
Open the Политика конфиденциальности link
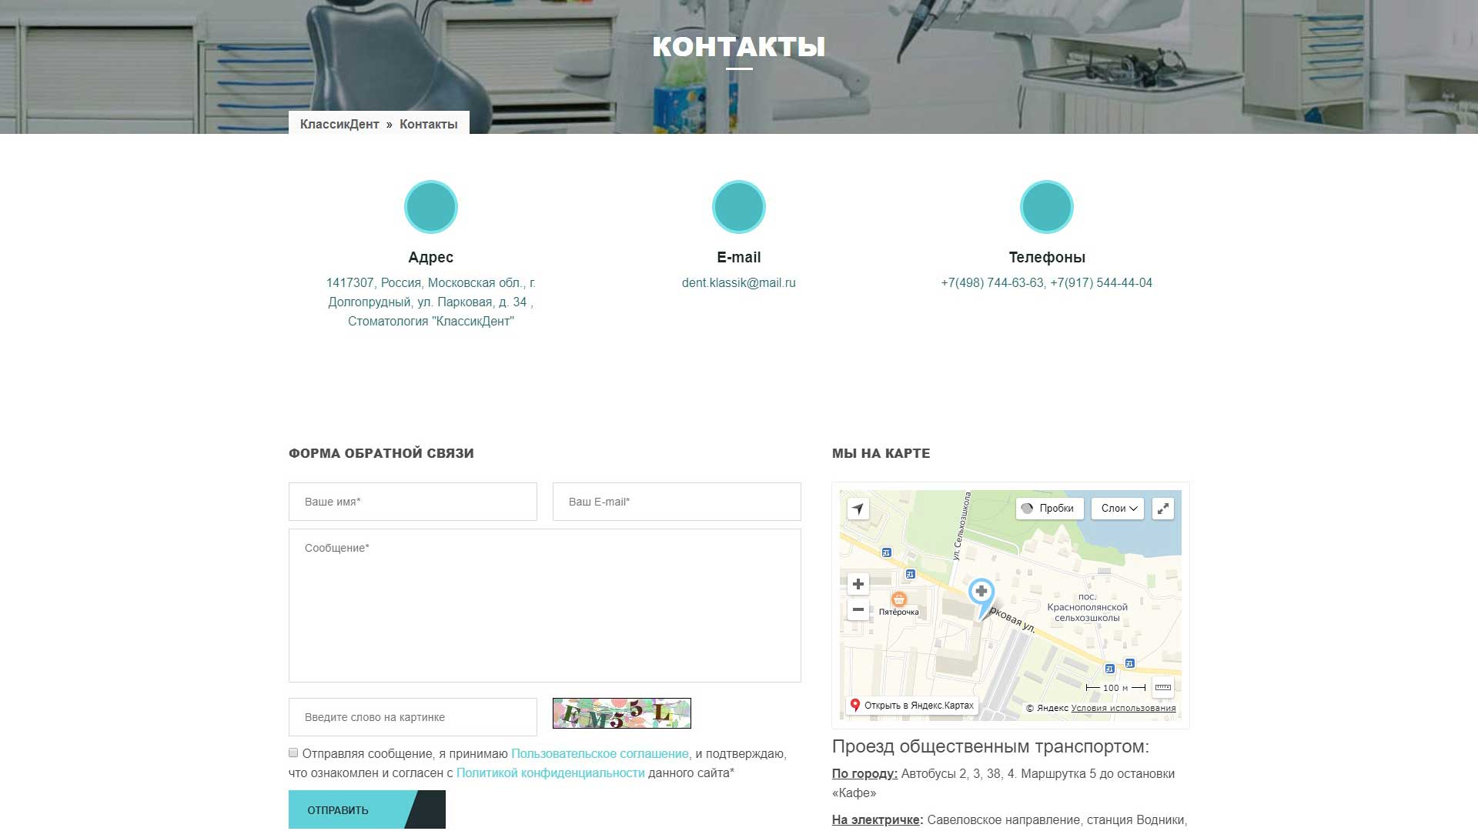point(550,773)
